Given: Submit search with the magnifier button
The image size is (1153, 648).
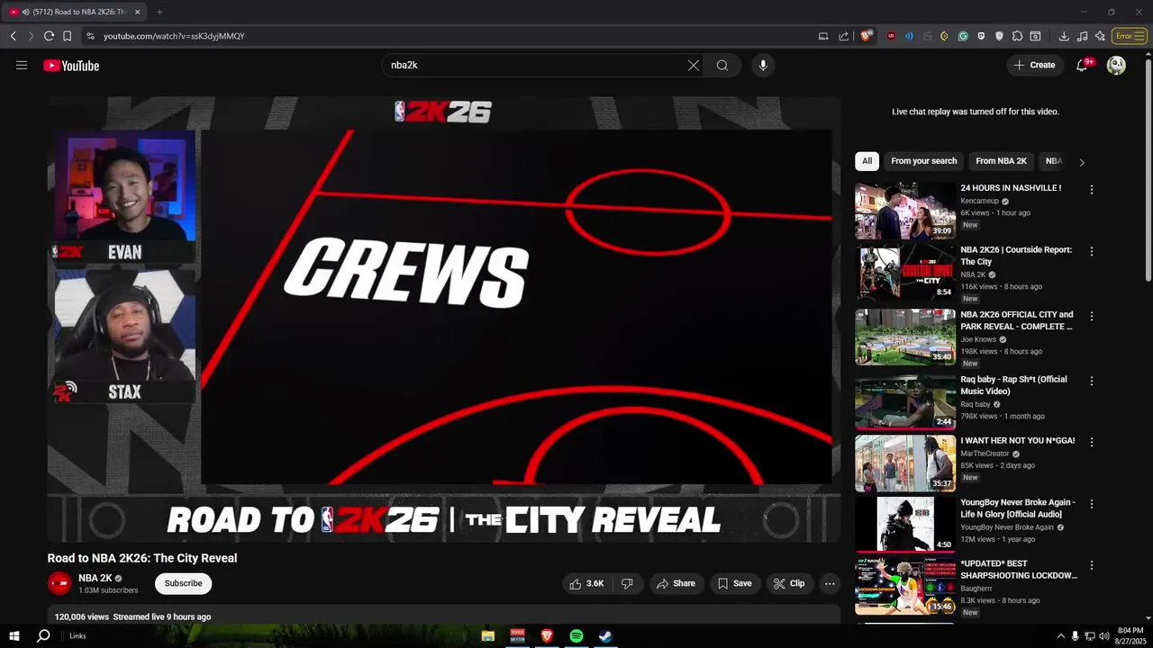Looking at the screenshot, I should click(722, 65).
